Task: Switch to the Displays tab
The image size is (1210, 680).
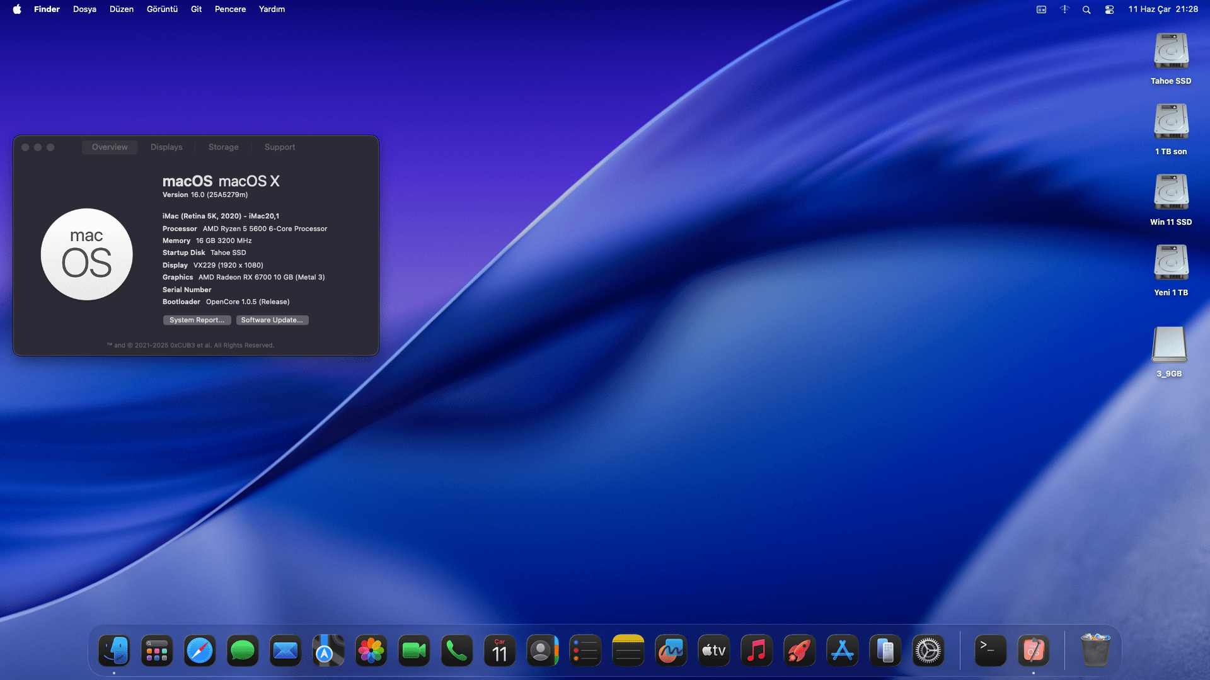Action: tap(166, 147)
